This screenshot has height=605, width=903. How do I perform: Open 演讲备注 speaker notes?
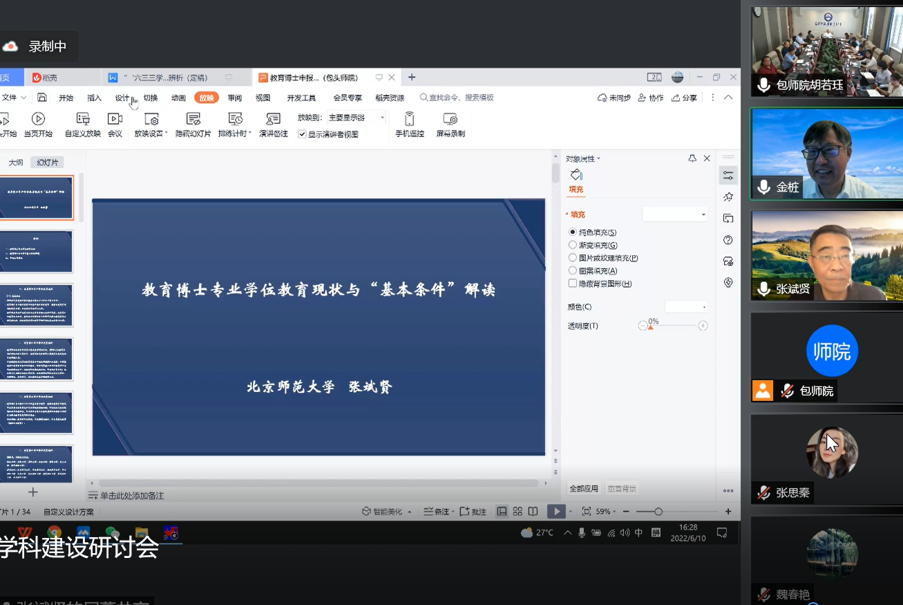click(x=274, y=120)
